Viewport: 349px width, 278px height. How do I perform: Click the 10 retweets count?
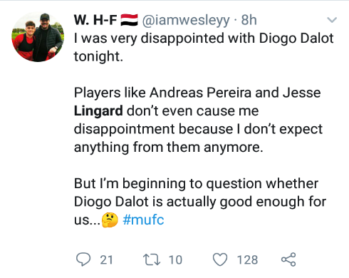click(x=175, y=259)
